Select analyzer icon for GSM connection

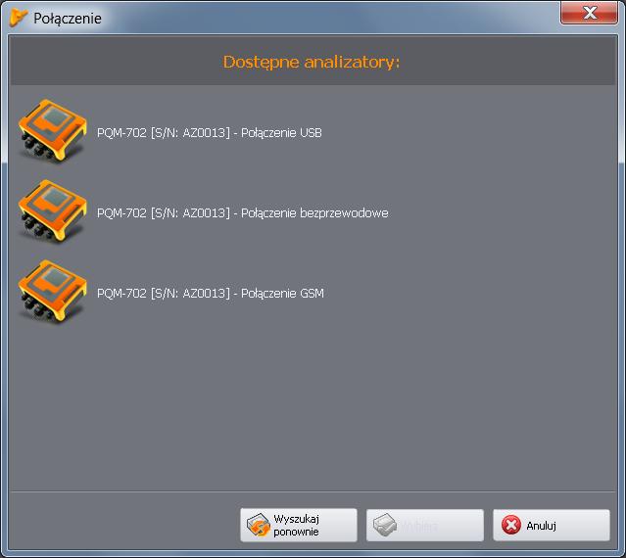[x=52, y=292]
